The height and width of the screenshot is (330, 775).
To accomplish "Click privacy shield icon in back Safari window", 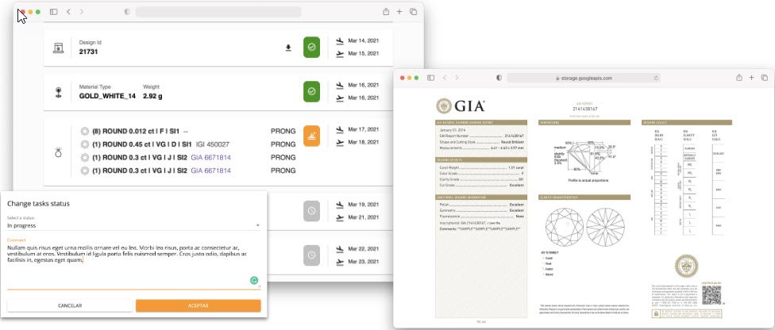I will [x=127, y=12].
